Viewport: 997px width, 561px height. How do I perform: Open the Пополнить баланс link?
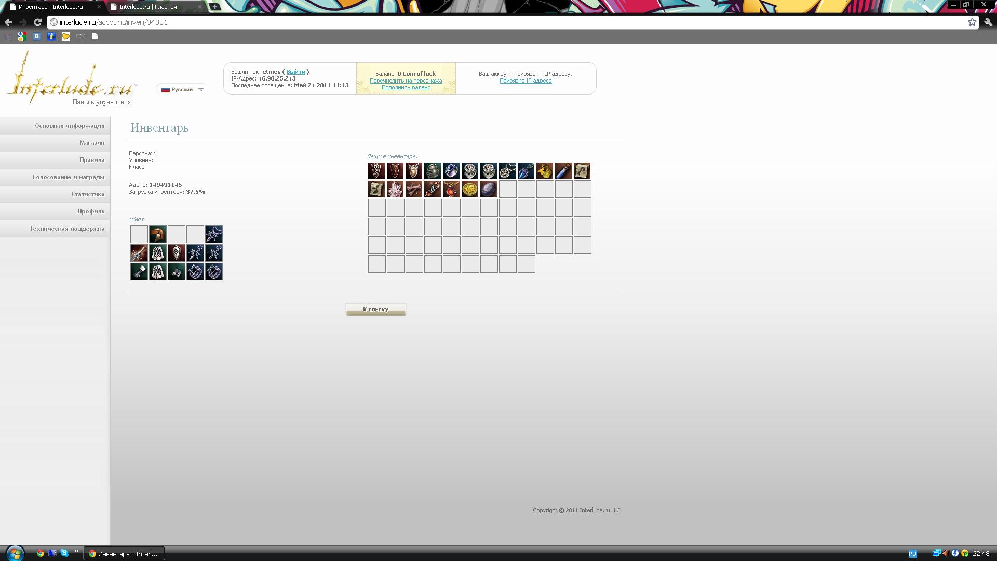click(x=406, y=87)
